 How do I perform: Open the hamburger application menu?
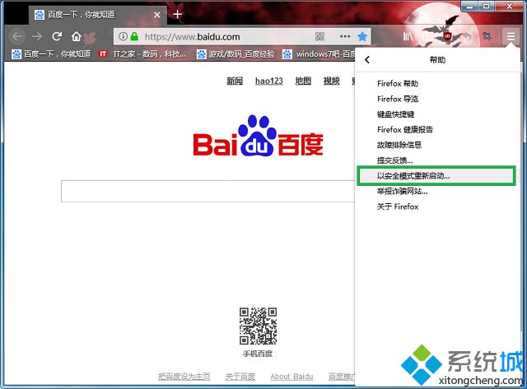click(x=511, y=36)
